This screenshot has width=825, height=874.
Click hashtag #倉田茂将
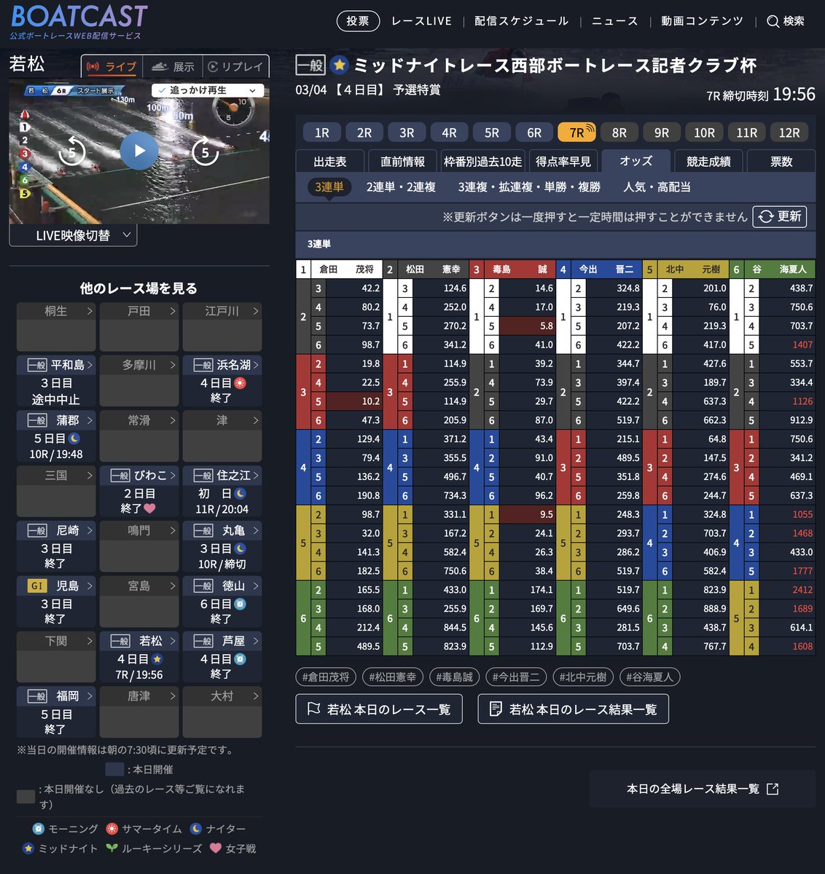click(326, 677)
